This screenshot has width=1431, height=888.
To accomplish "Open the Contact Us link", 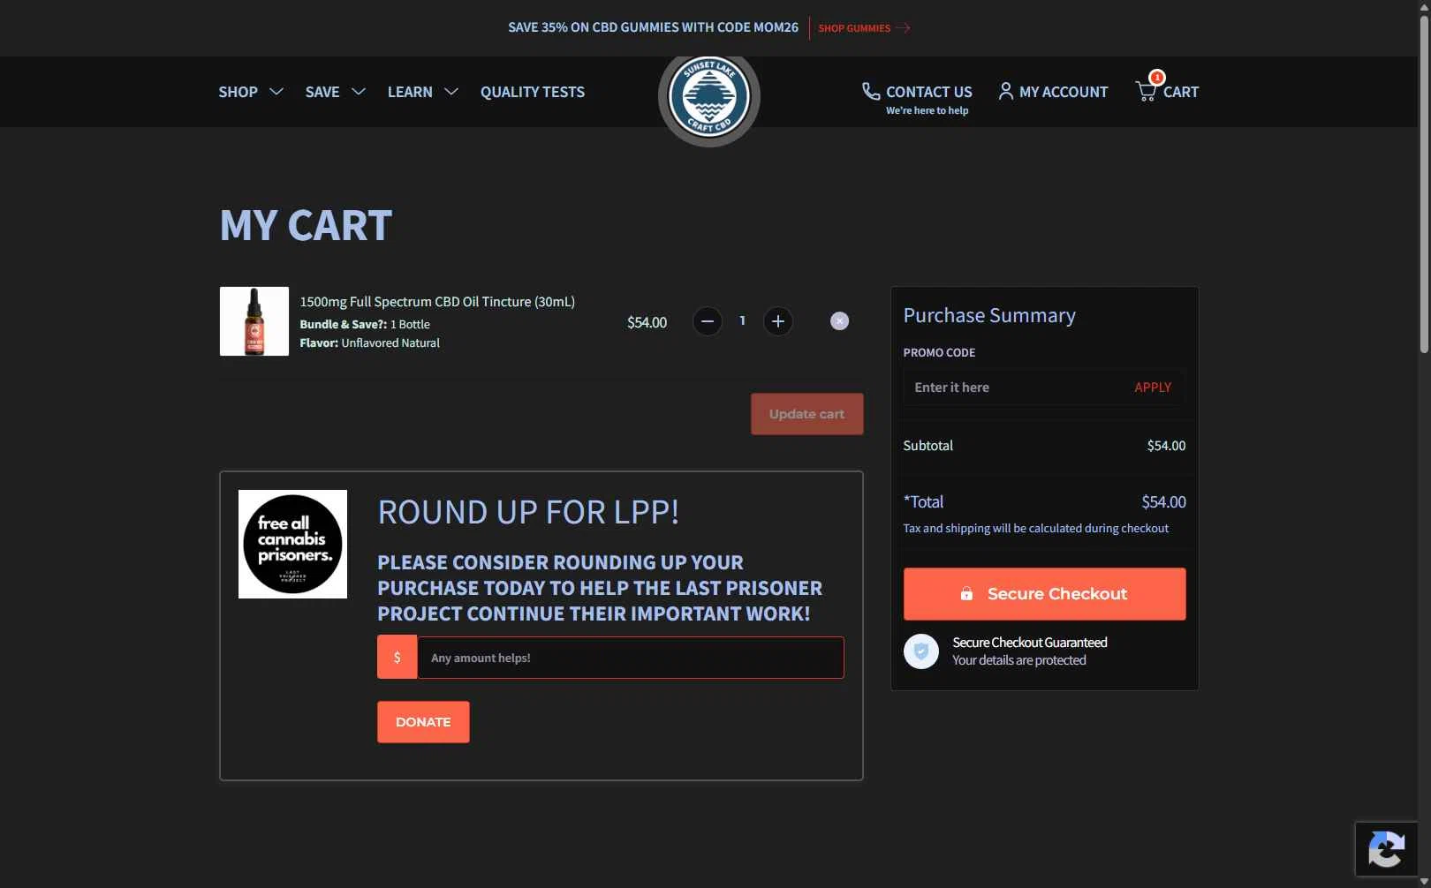I will [x=929, y=92].
